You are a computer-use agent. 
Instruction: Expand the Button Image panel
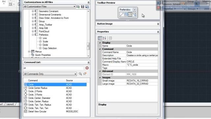[158, 24]
